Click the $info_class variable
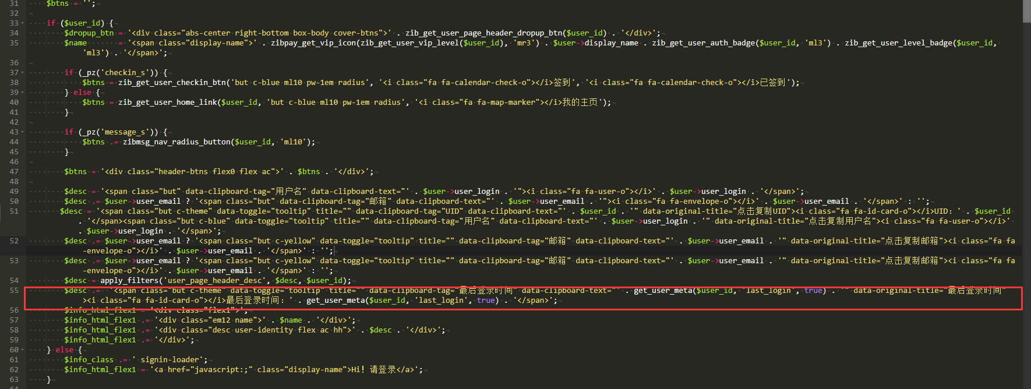This screenshot has height=389, width=1031. click(x=89, y=360)
